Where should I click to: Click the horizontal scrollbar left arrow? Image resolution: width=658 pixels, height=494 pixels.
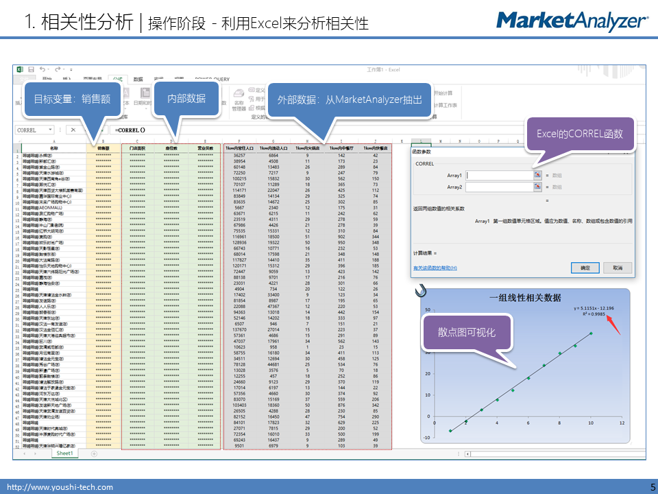point(467,454)
